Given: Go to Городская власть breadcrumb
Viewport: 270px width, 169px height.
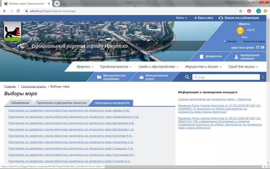Looking at the screenshot, I should coord(33,87).
